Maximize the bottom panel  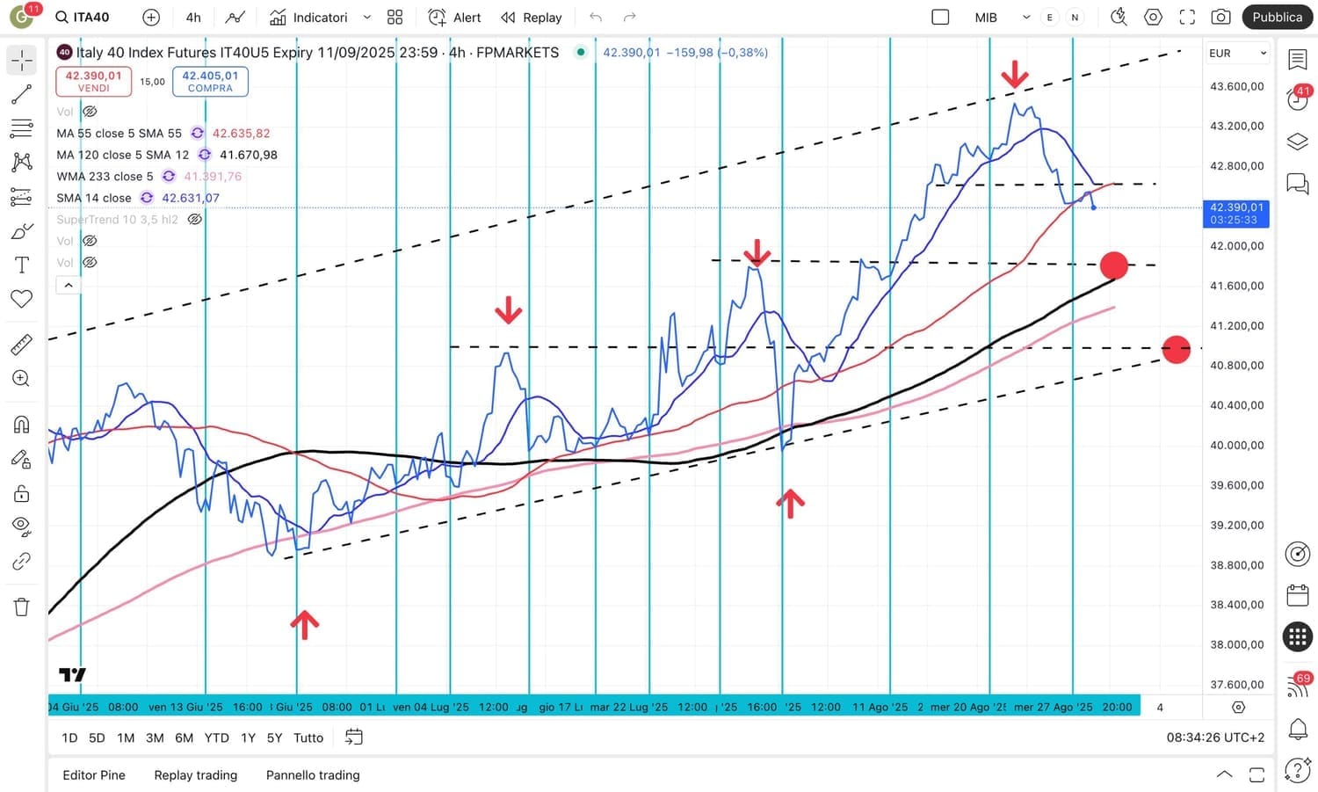1256,774
